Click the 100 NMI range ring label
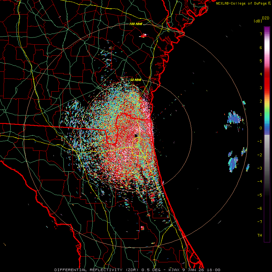The image size is (272, 272). click(x=136, y=24)
